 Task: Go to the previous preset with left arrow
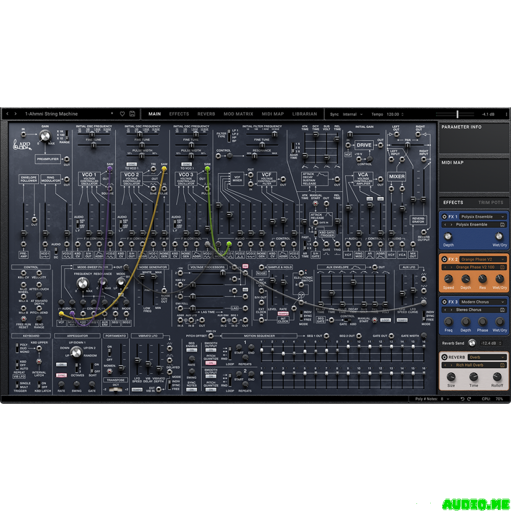coord(8,114)
